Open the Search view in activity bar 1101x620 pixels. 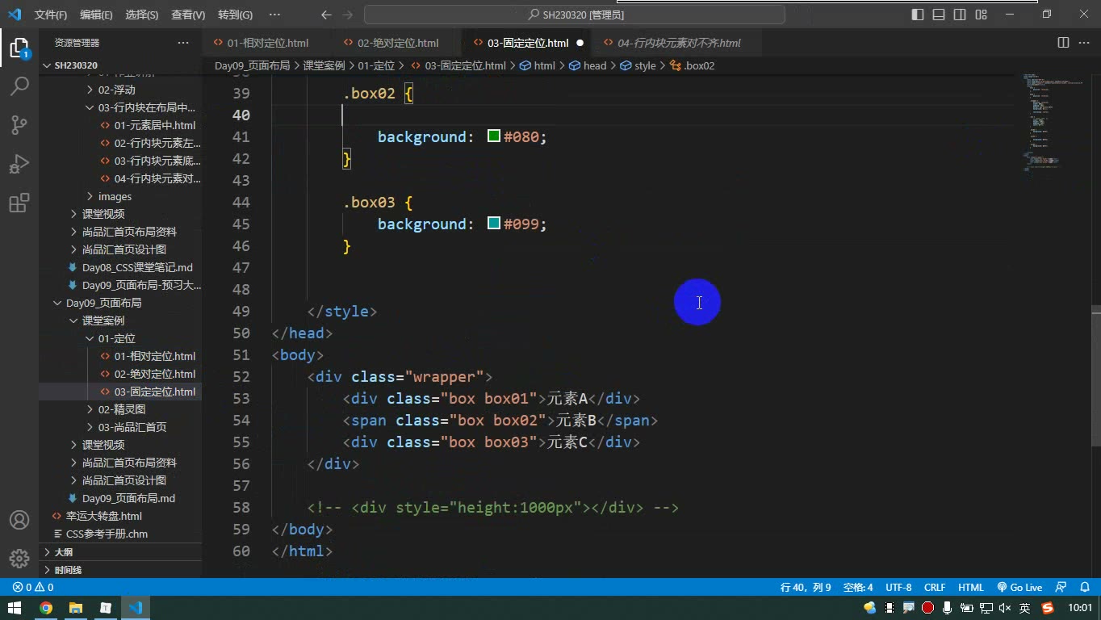point(19,86)
